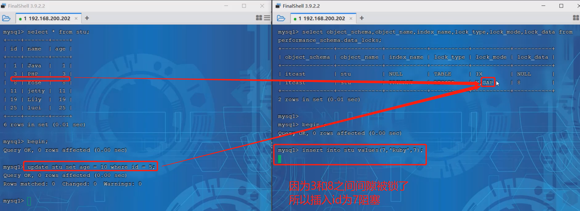Maximize the left FinalShell window

(244, 6)
